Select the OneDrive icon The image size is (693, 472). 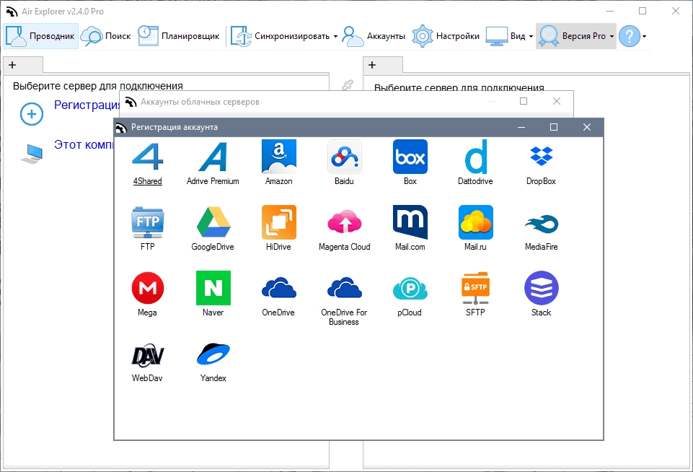[279, 288]
